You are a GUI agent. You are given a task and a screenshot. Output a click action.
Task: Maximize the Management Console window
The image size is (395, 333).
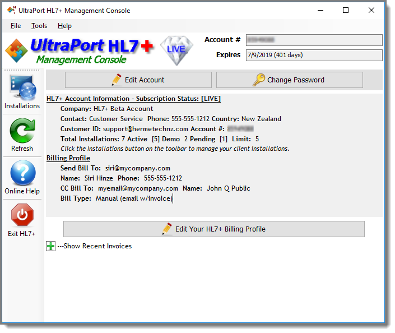tap(346, 10)
